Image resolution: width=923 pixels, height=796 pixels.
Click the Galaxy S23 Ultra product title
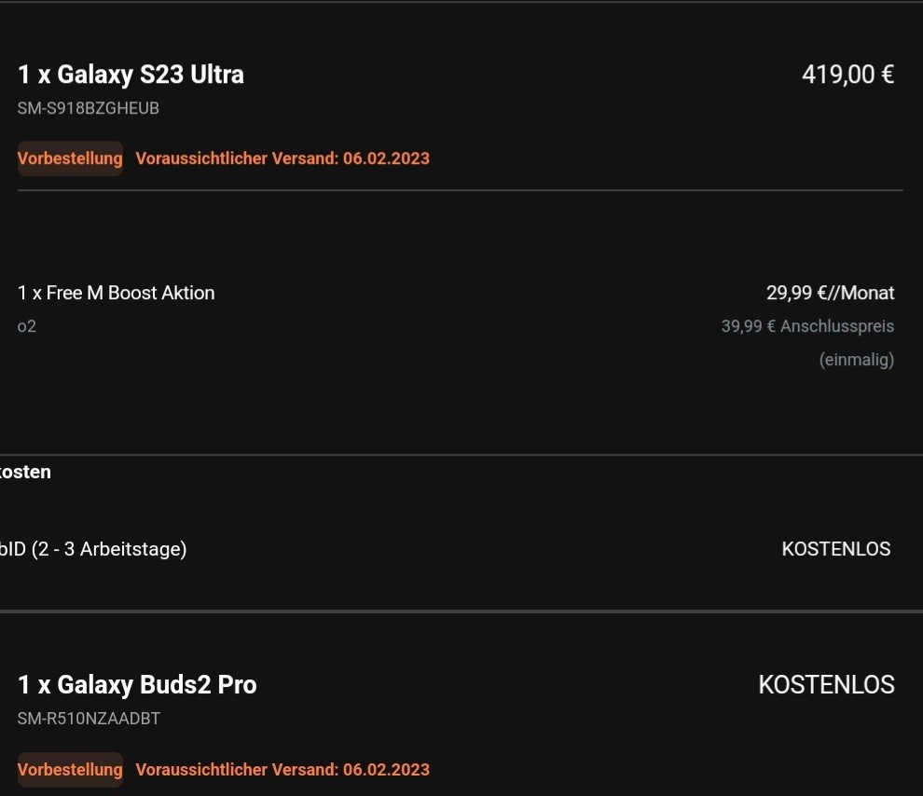(131, 75)
